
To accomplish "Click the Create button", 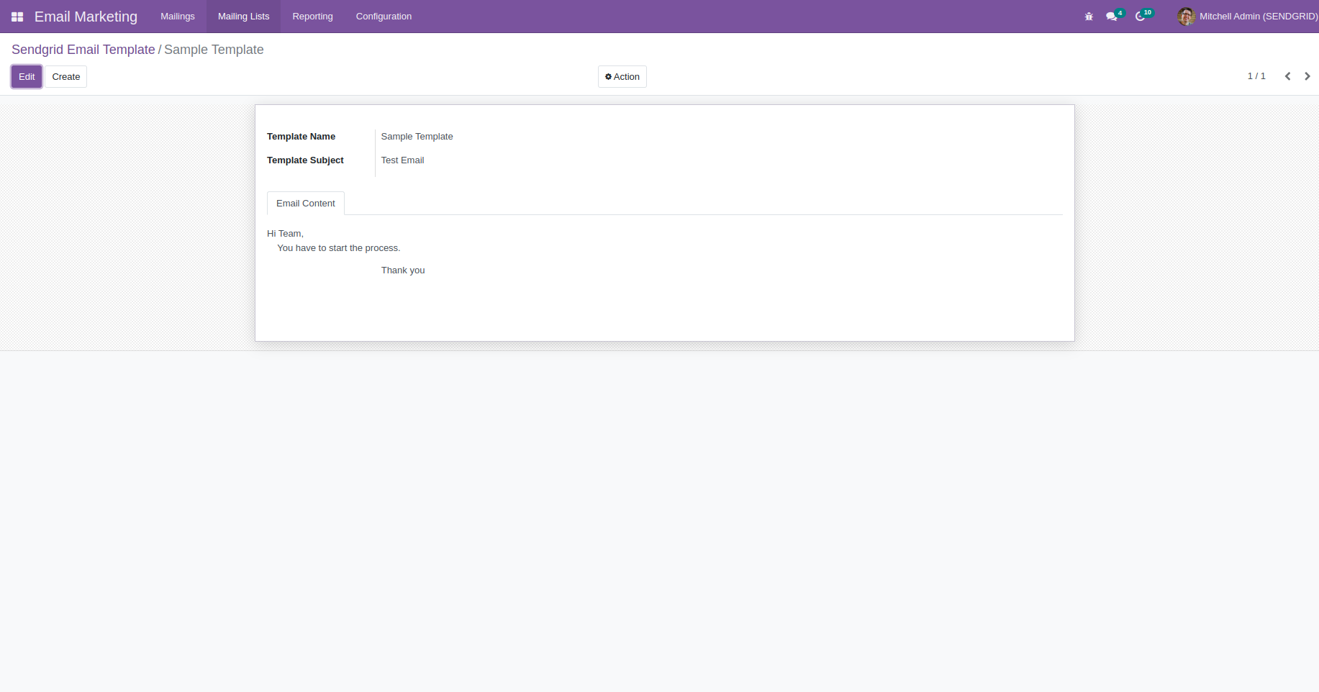I will point(66,77).
